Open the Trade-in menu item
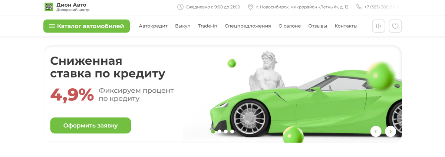Viewport: 445px width, 157px height. (208, 26)
